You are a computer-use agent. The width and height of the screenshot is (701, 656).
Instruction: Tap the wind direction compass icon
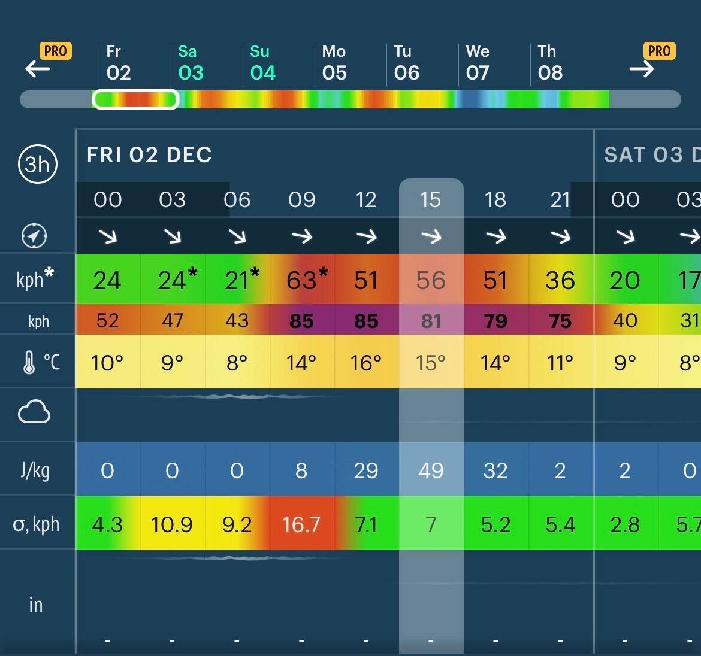coord(34,236)
